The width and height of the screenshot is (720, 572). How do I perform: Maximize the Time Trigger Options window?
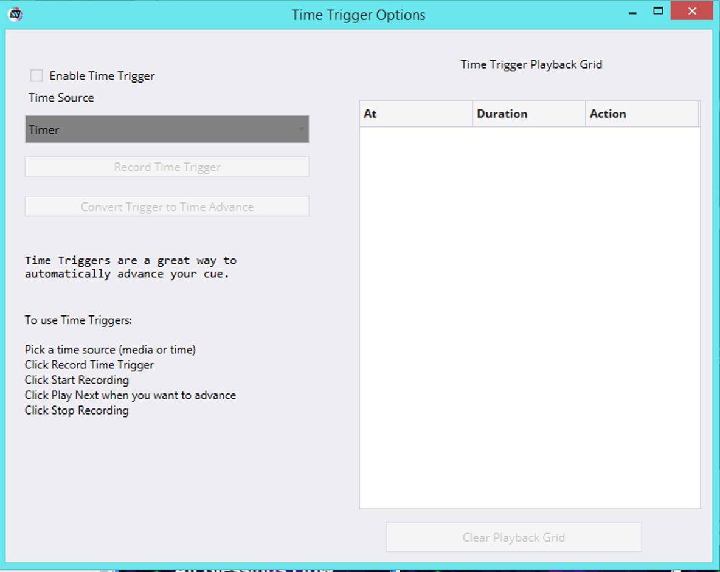(x=657, y=11)
